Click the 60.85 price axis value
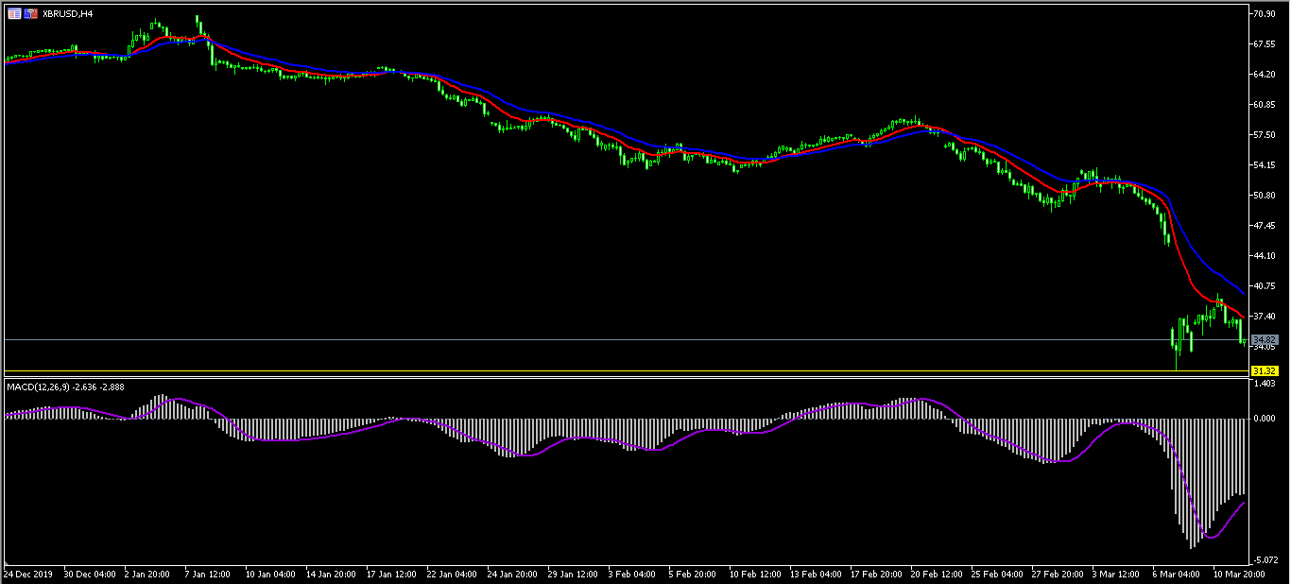1291x584 pixels. [1265, 105]
